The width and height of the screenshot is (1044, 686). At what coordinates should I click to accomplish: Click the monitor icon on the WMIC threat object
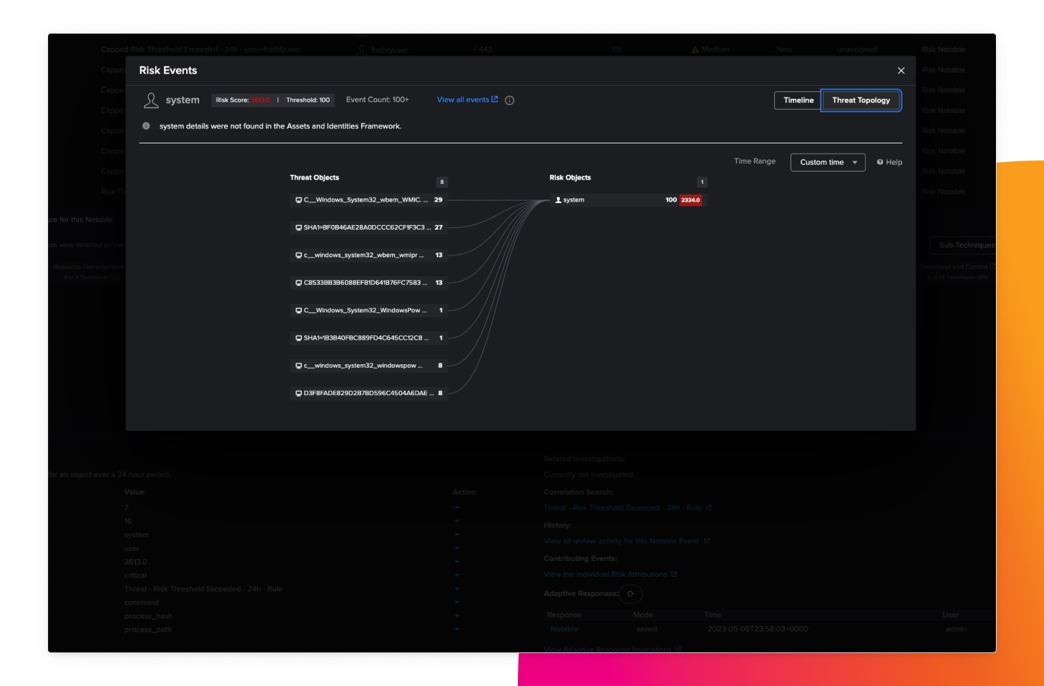coord(298,200)
